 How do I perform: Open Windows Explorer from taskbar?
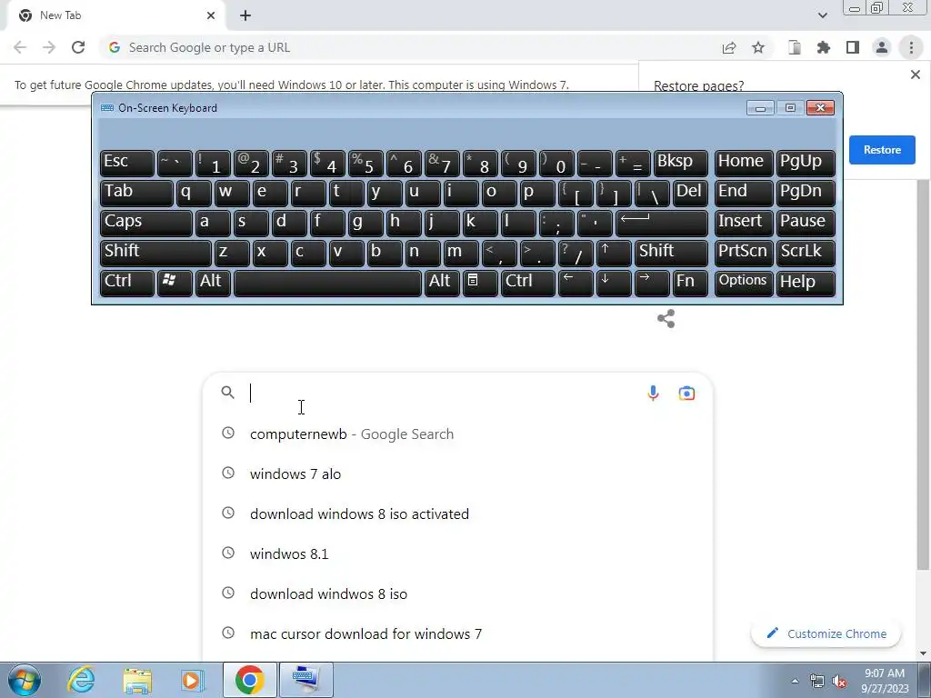[137, 680]
